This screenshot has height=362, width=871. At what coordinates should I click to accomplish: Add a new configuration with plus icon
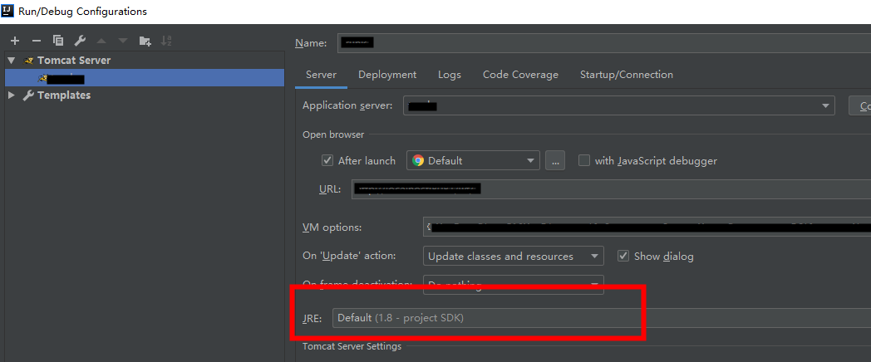tap(15, 41)
